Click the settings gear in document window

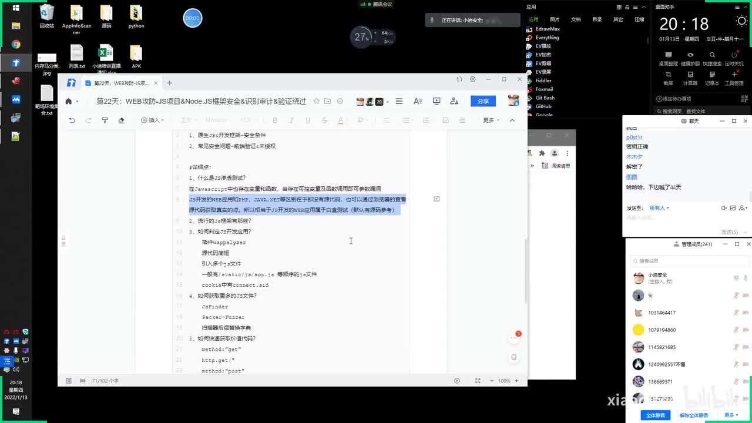[472, 79]
